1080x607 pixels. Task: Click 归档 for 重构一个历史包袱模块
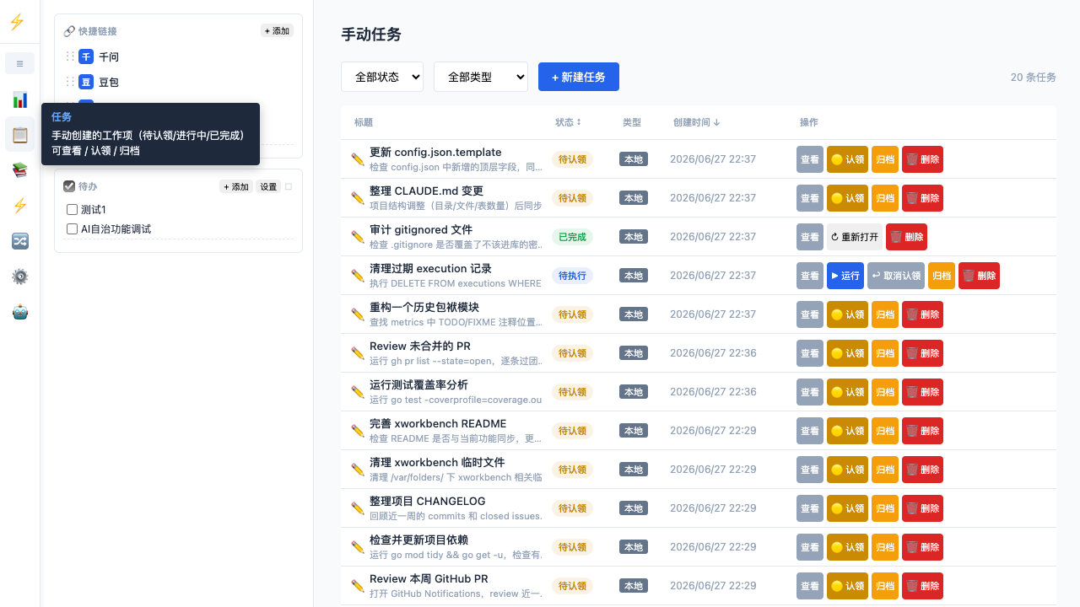885,314
